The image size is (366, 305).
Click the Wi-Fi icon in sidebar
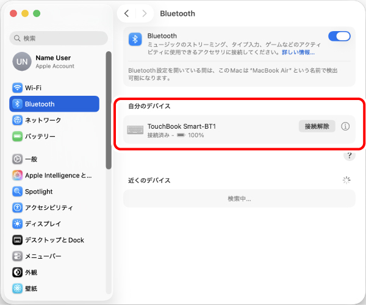17,88
